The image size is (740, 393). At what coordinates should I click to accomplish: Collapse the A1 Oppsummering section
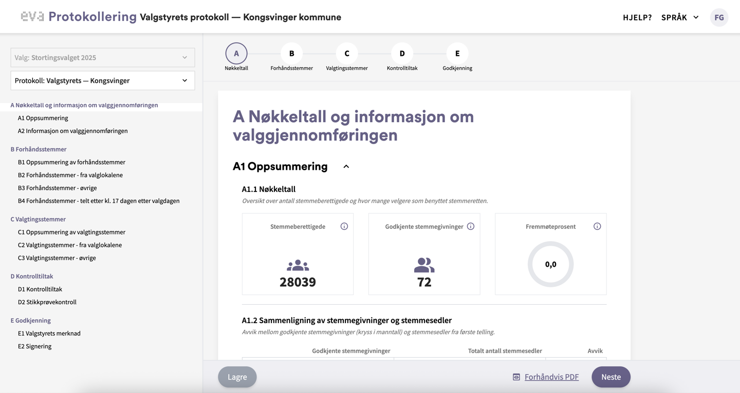346,166
